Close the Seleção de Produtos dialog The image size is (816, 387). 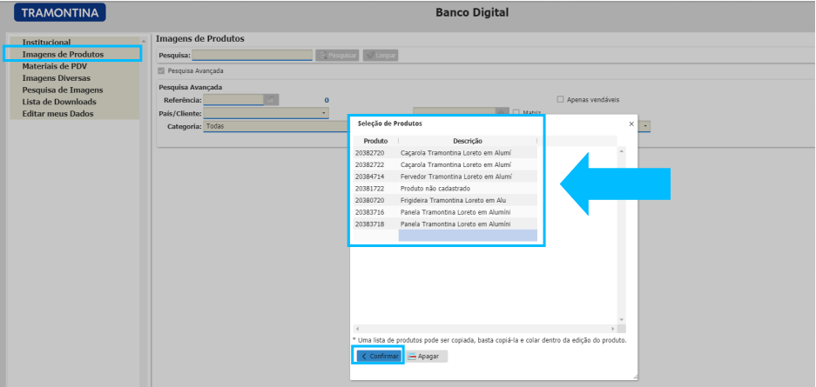(631, 124)
